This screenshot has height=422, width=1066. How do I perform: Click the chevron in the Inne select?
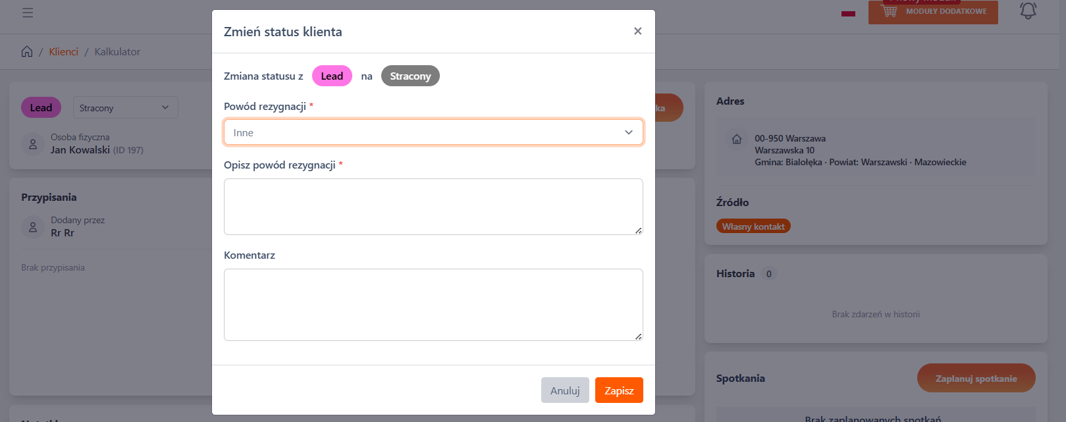628,132
